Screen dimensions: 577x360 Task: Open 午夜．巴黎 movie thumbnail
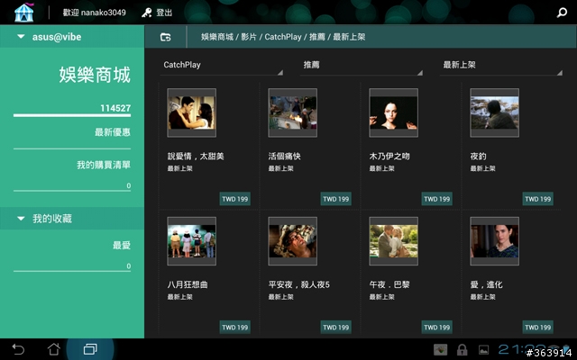point(393,241)
